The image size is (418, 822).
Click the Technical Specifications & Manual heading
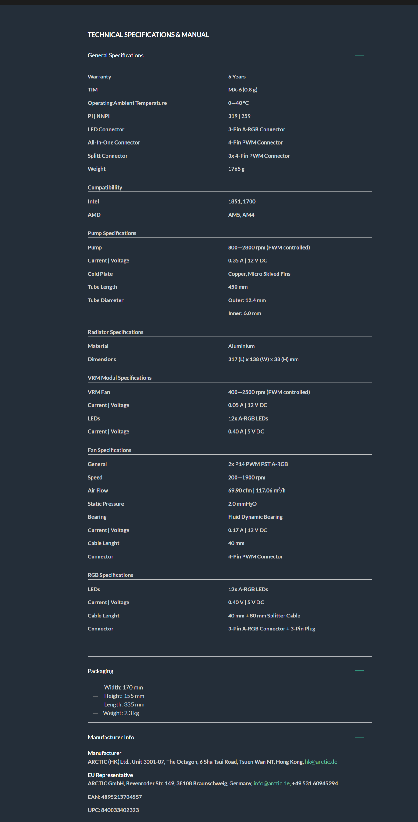pos(148,35)
